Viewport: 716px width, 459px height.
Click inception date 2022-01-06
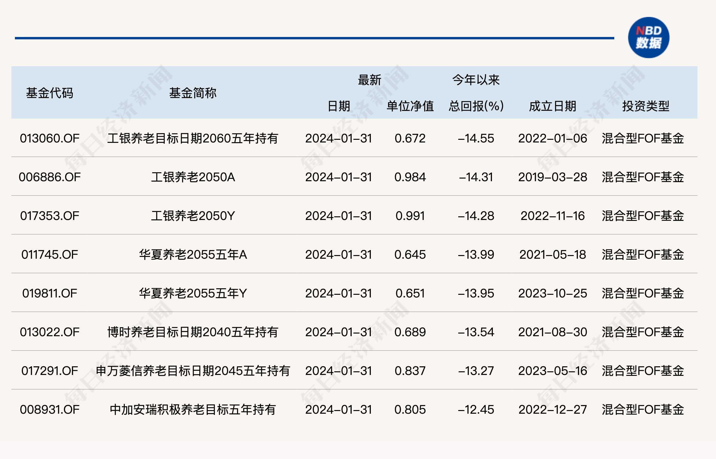[553, 138]
